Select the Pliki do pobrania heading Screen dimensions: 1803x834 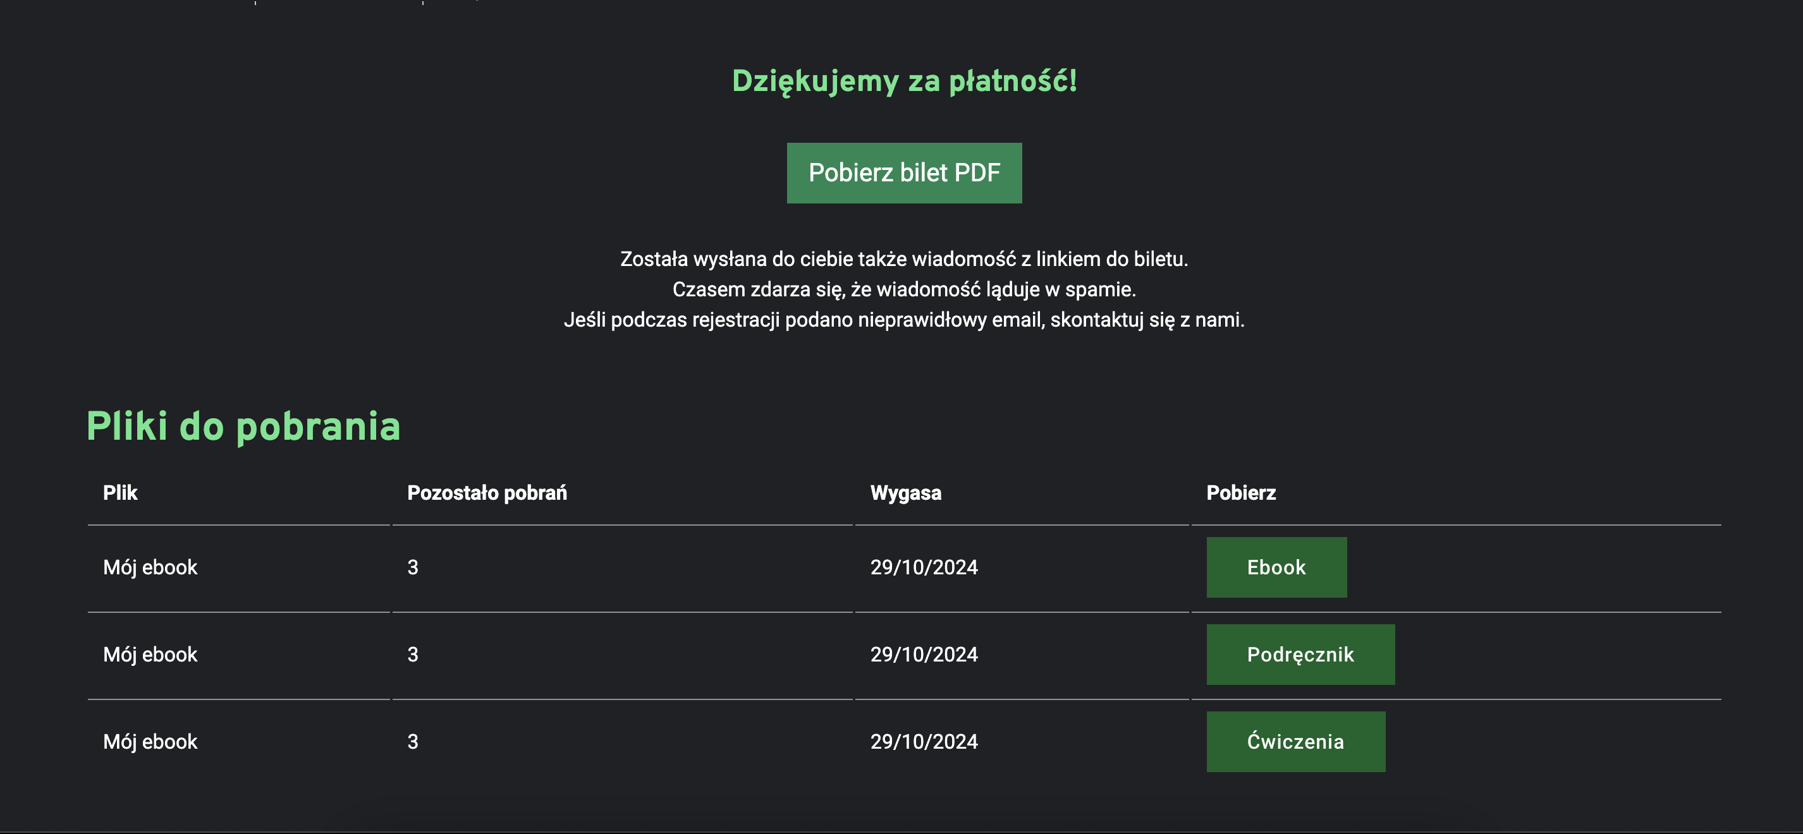tap(243, 426)
